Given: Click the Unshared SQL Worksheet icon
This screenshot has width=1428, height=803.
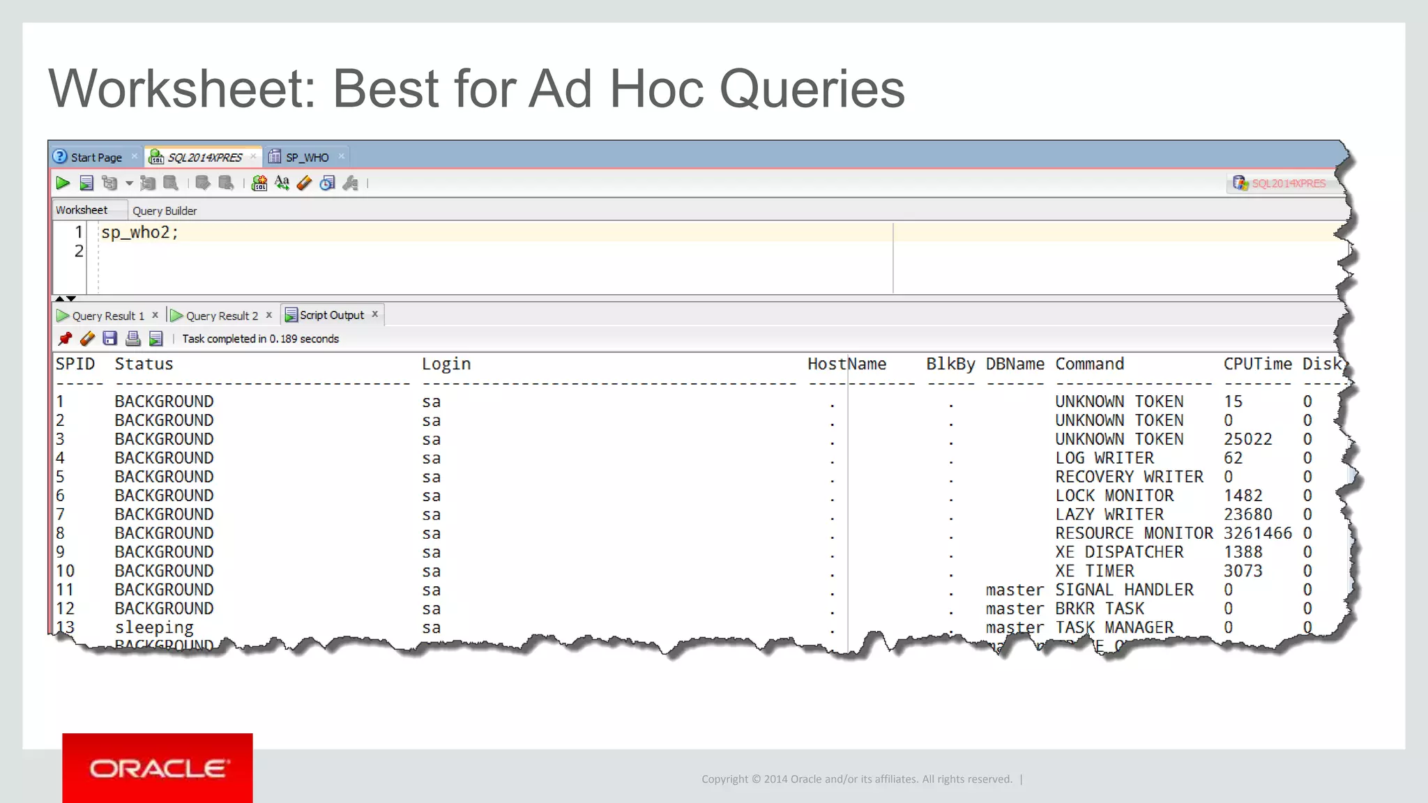Looking at the screenshot, I should point(259,183).
